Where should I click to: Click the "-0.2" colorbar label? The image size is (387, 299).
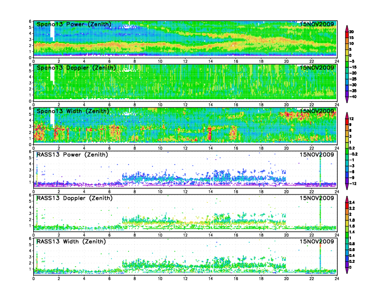pyautogui.click(x=353, y=154)
